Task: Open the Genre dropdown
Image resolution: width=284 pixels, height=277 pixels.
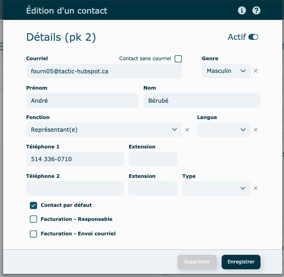Action: tap(226, 71)
